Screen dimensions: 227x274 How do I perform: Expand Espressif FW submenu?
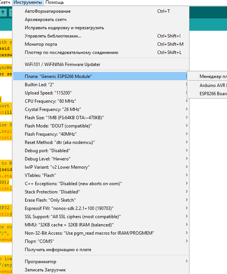pos(101,208)
